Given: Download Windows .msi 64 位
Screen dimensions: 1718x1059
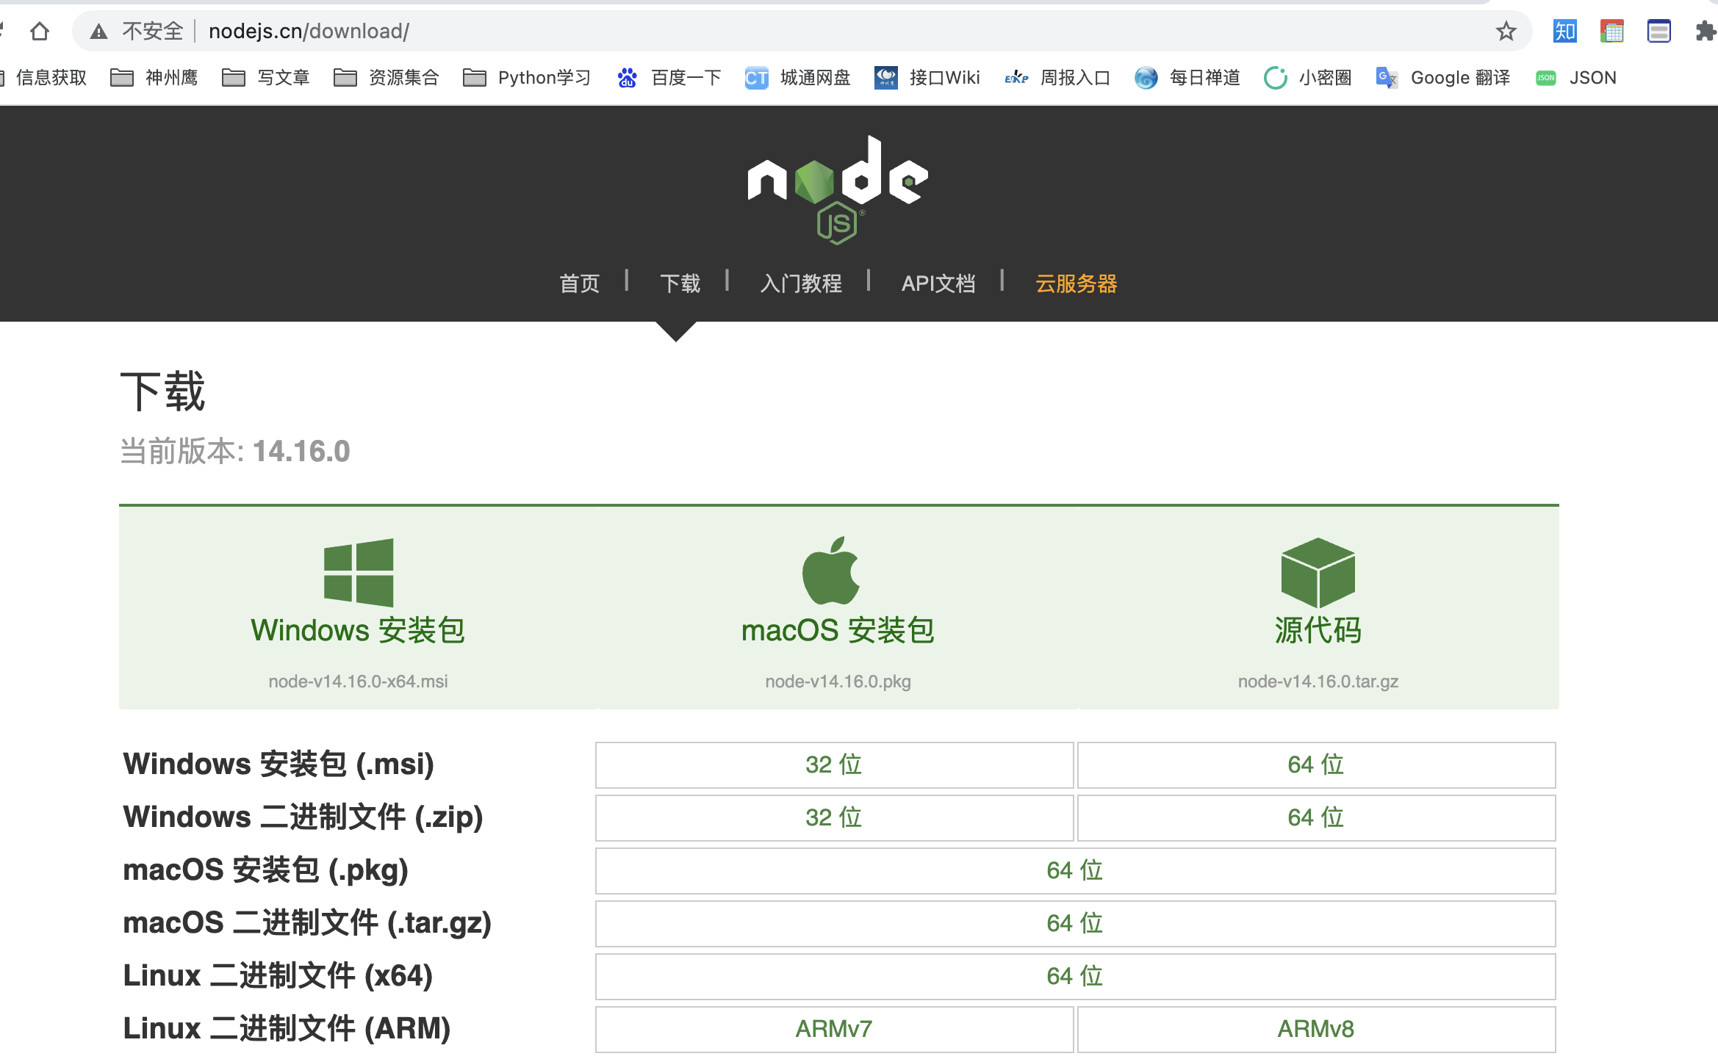Looking at the screenshot, I should point(1316,765).
